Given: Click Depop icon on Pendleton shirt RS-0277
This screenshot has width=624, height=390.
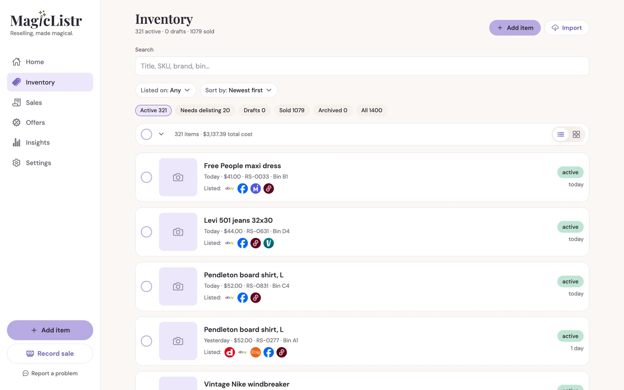Looking at the screenshot, I should click(230, 353).
